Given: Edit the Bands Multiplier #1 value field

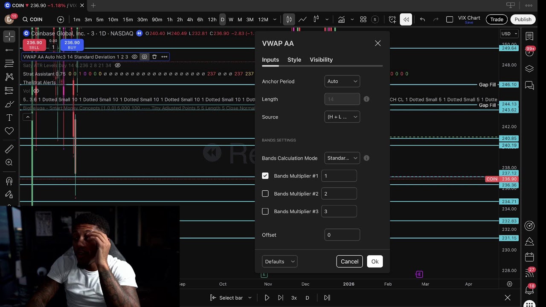Looking at the screenshot, I should point(339,176).
